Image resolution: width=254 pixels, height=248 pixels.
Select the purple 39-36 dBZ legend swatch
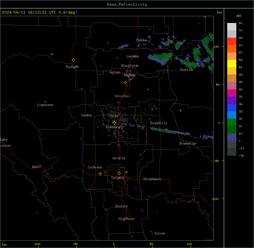click(232, 100)
